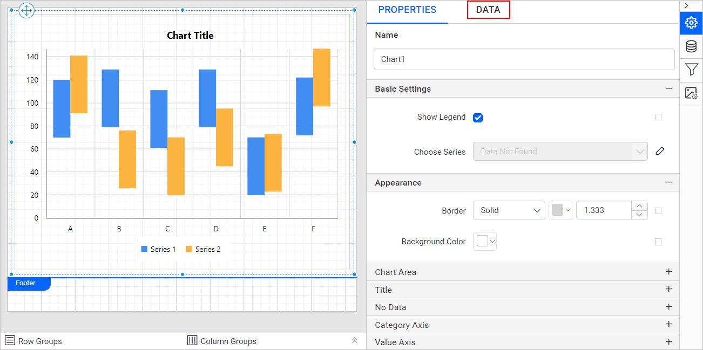Click the Column Groups label
This screenshot has height=350, width=703.
tap(228, 341)
